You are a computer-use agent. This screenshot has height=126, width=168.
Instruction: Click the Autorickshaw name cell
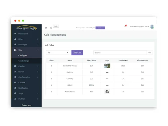[70, 92]
